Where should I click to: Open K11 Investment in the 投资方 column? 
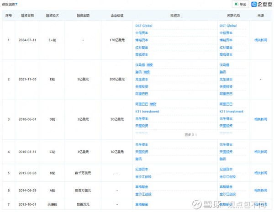click(147, 112)
